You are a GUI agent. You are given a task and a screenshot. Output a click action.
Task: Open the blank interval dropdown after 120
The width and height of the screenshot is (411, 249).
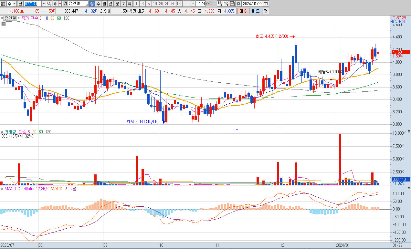[x=193, y=4]
